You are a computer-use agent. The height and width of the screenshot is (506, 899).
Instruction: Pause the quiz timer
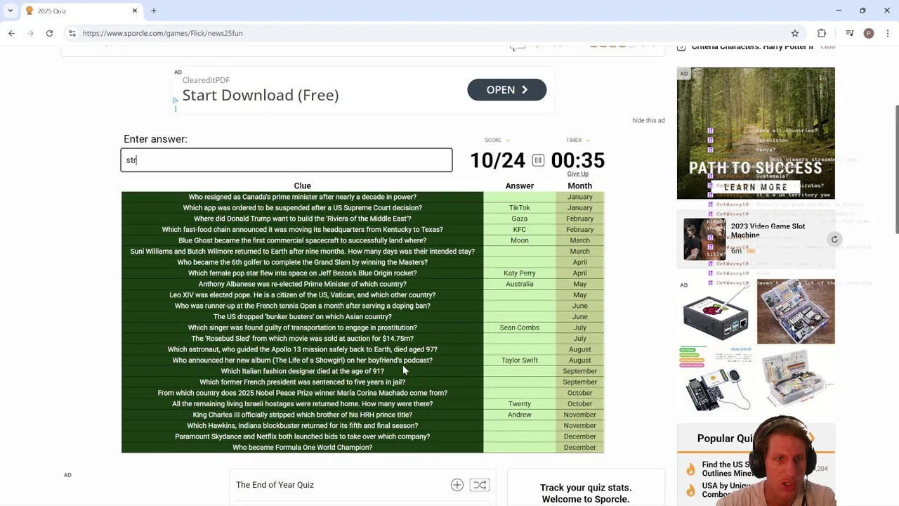click(538, 160)
